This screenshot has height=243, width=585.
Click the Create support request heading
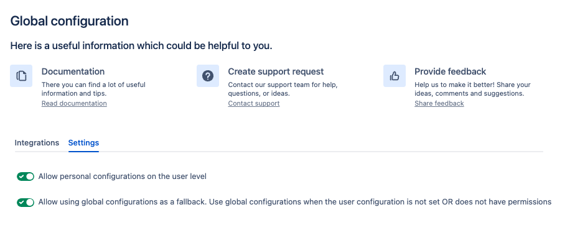click(x=276, y=71)
